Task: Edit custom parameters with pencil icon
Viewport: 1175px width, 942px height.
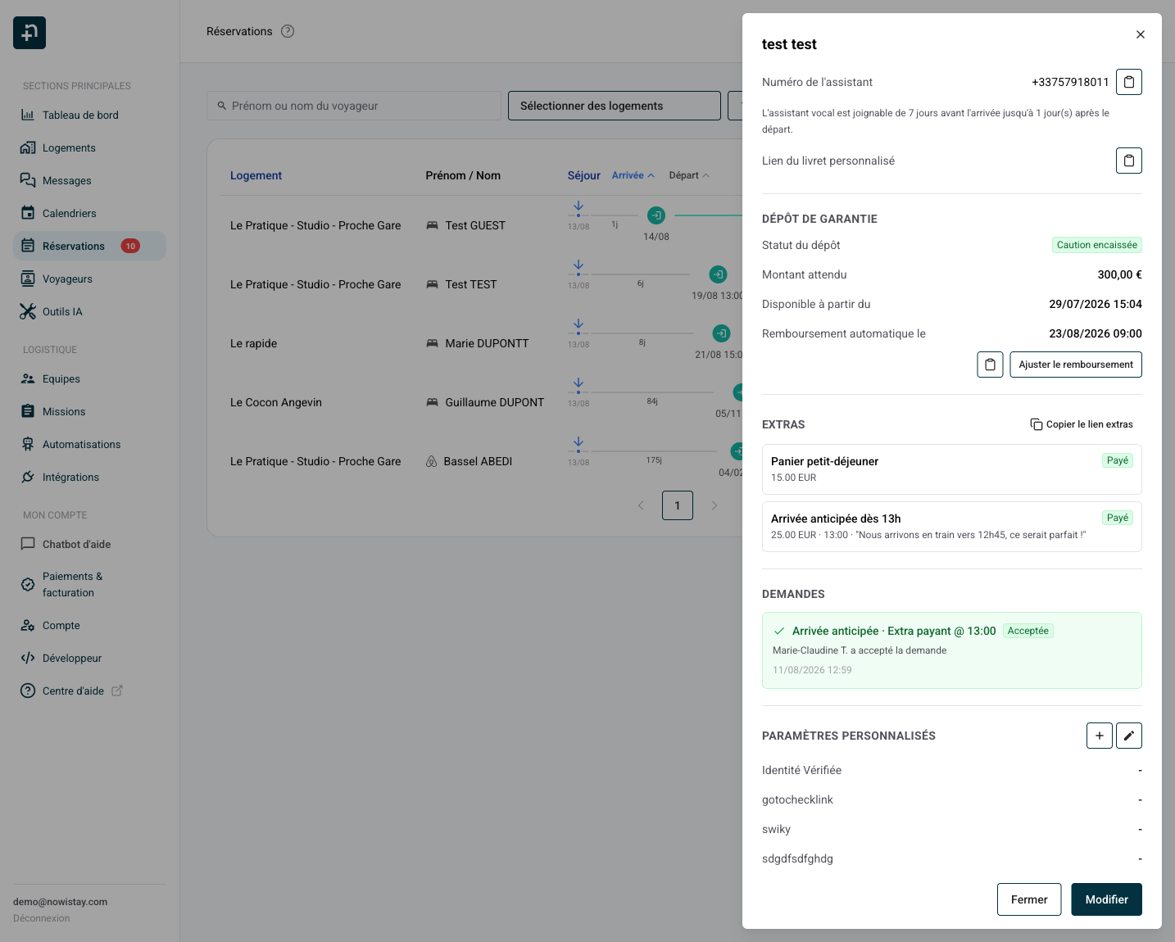Action: [1128, 736]
